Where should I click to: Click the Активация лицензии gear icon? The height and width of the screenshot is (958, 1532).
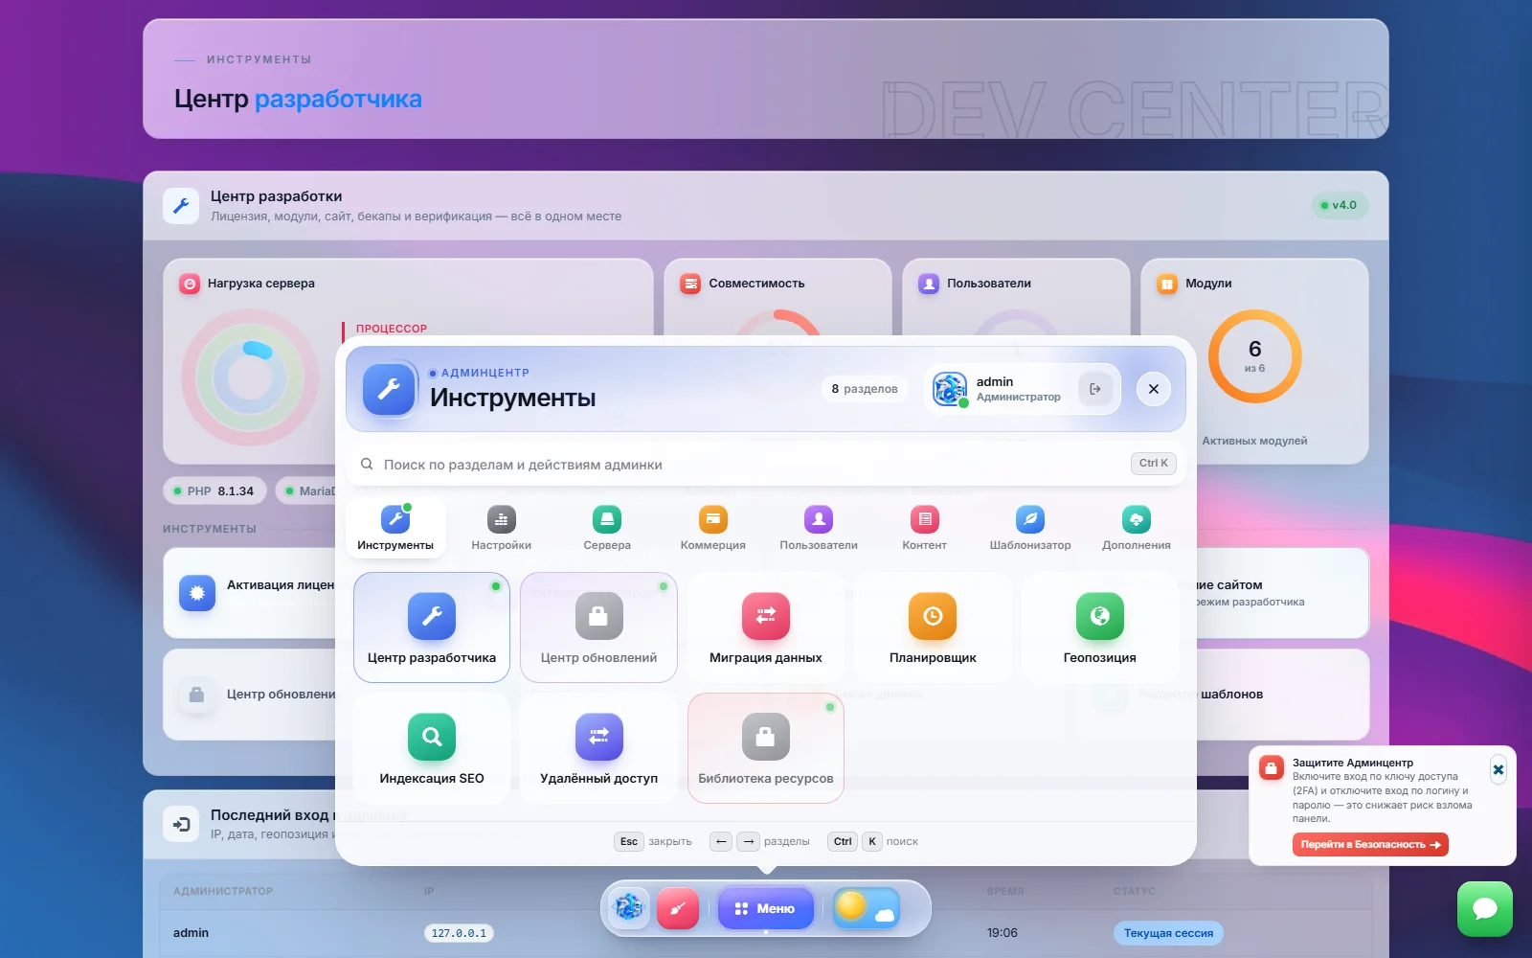pos(197,593)
